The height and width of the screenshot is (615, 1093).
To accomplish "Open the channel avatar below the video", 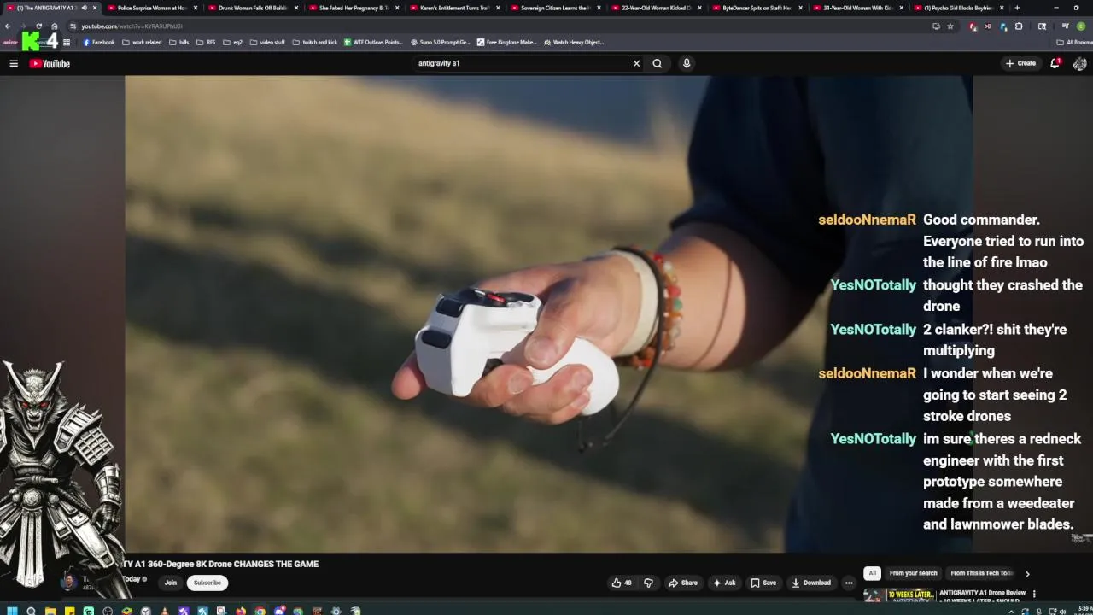I will [68, 583].
